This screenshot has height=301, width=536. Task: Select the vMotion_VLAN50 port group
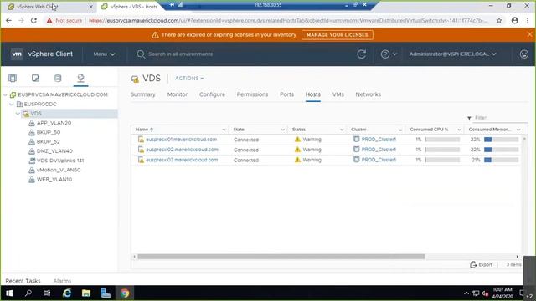[x=59, y=170]
